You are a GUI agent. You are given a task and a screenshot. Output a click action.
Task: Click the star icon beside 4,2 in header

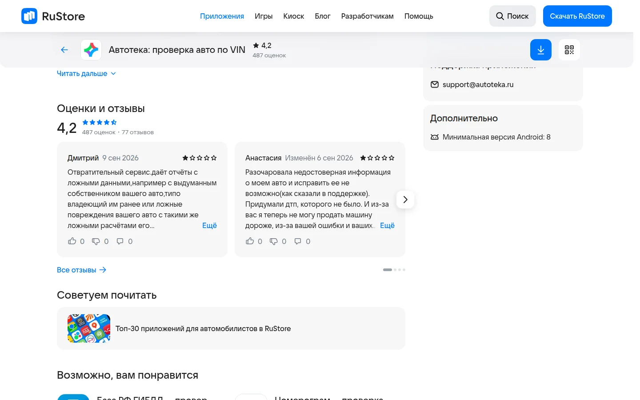[256, 45]
